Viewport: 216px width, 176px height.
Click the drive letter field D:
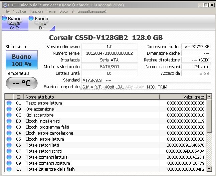(x=110, y=73)
